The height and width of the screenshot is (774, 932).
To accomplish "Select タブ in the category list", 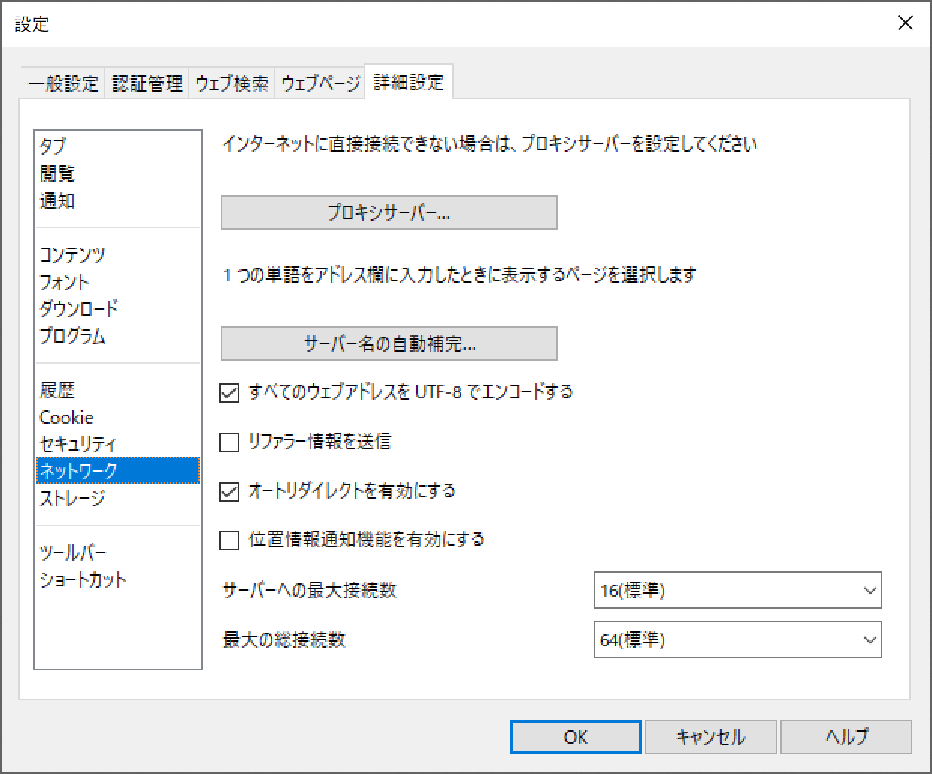I will pos(53,147).
